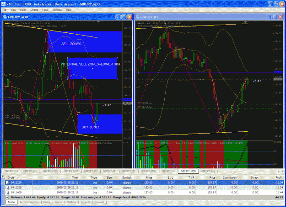The image size is (286, 207).
Task: Select order number 9411258
Action: (16, 187)
